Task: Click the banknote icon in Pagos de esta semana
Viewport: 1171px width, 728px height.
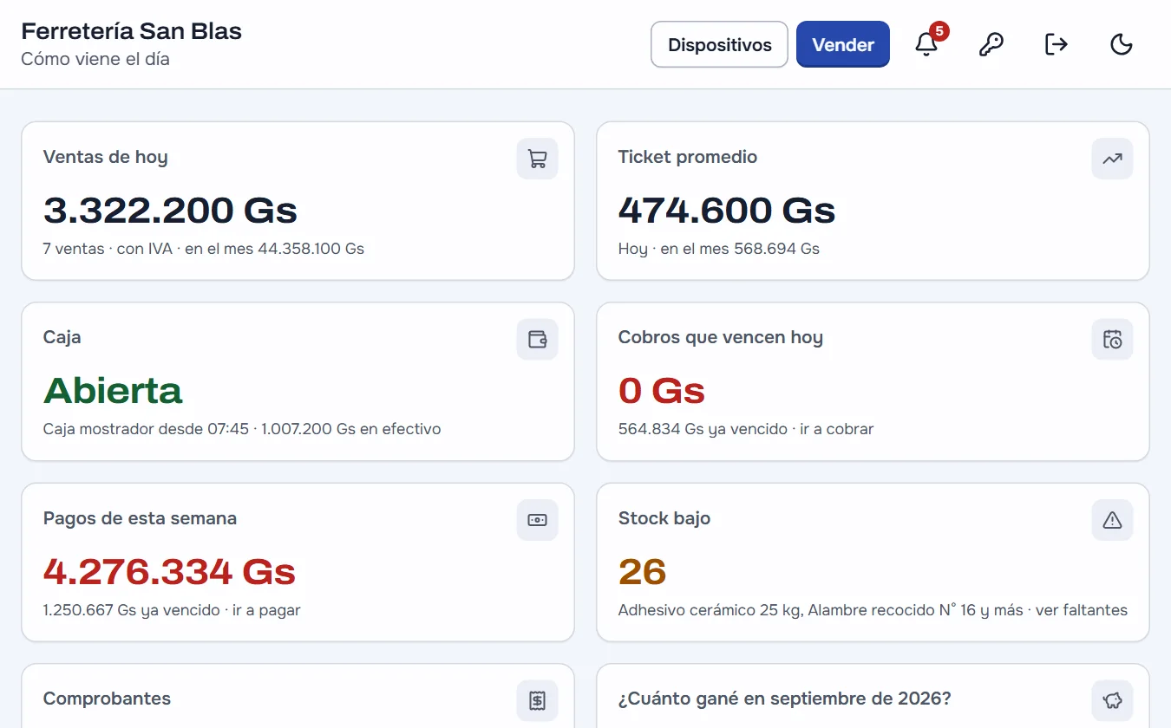Action: [538, 520]
